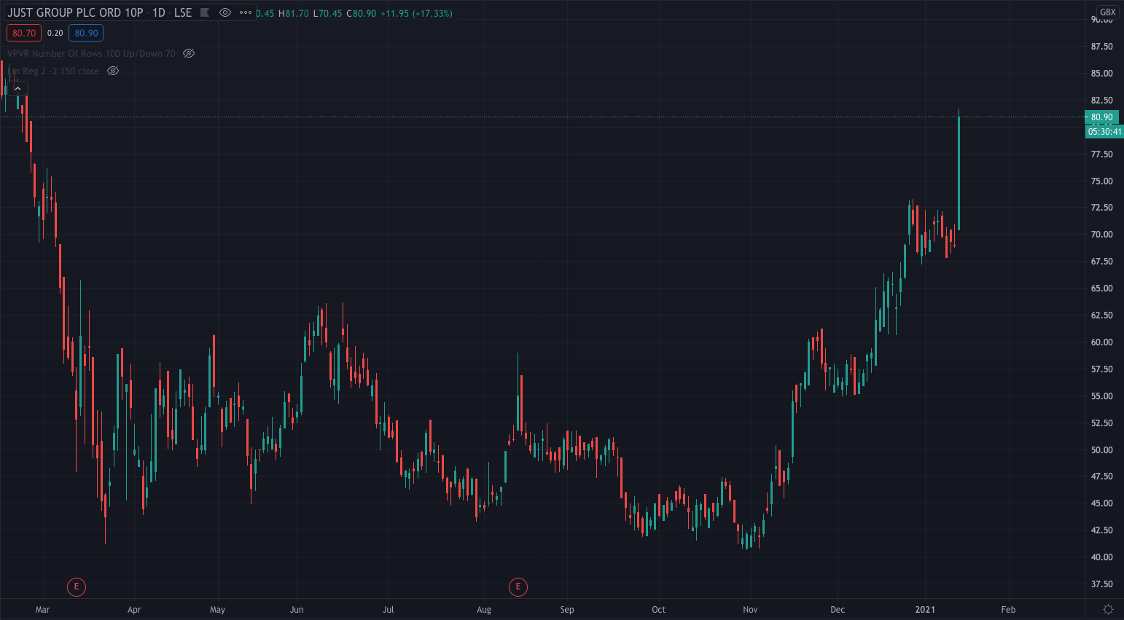
Task: Open the GBX currency selector
Action: tap(1108, 12)
